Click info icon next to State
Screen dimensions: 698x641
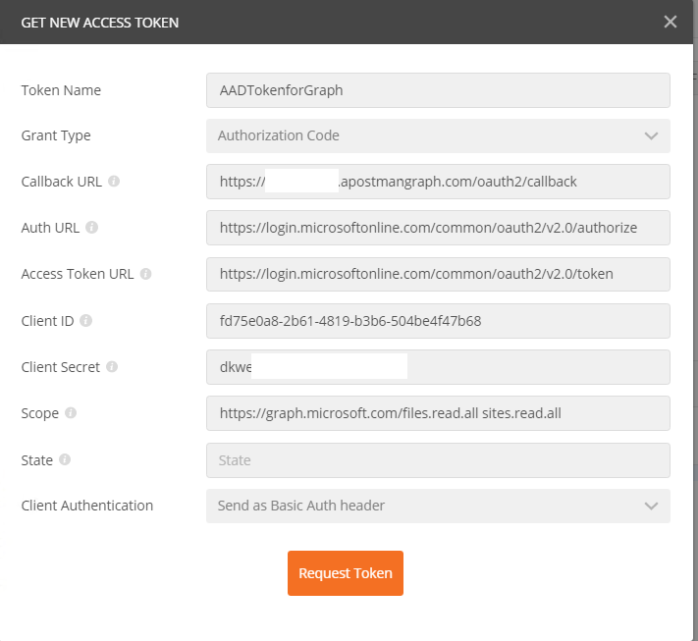[65, 459]
